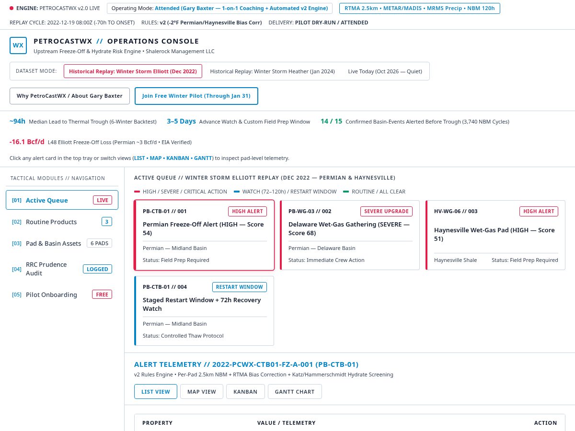Open Staged Restart Window recovery card
The width and height of the screenshot is (575, 431).
point(204,311)
